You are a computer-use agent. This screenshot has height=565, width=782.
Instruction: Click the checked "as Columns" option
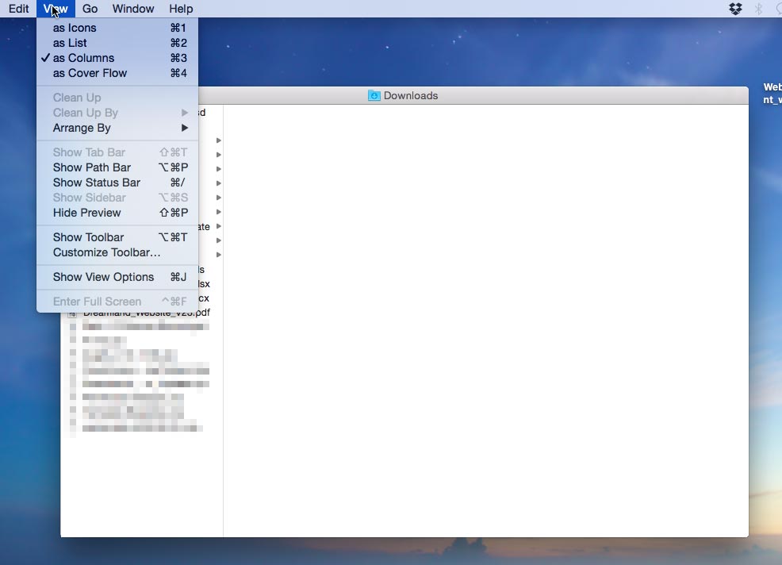(82, 58)
